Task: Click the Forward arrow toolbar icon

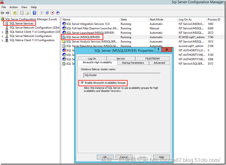Action: pyautogui.click(x=8, y=13)
